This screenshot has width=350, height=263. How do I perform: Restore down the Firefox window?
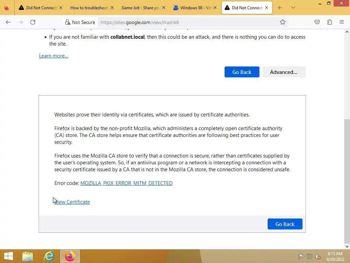[x=328, y=3]
